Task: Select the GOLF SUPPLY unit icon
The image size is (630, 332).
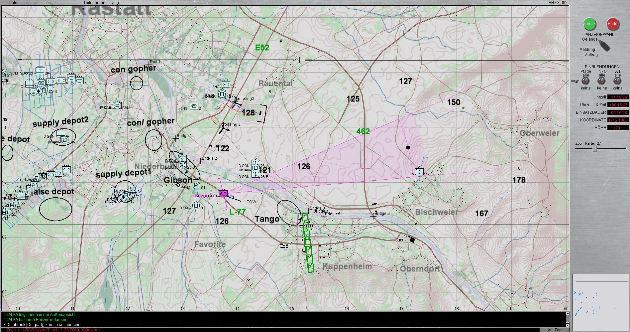Action: (x=40, y=71)
